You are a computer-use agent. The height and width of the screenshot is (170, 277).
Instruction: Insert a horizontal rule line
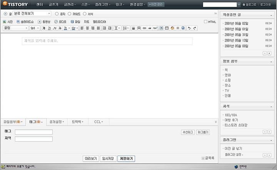point(133,28)
